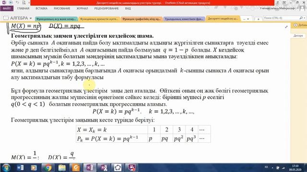Open Microsoft Word from taskbar

point(20,168)
